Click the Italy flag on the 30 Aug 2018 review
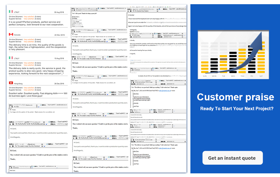 [x=11, y=12]
